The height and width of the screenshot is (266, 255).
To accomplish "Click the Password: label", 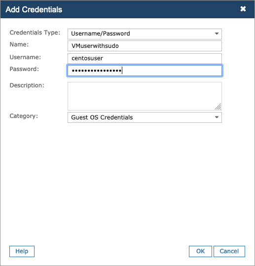I will point(24,69).
